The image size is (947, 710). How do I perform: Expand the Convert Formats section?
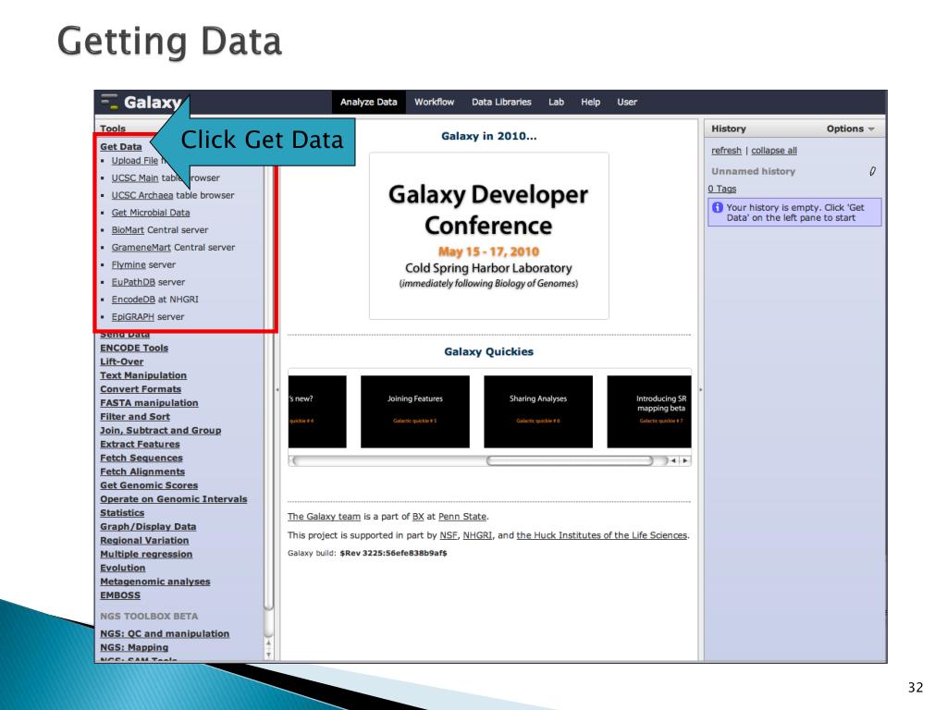click(141, 389)
